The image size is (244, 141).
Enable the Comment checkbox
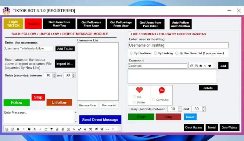(153, 100)
